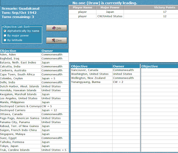Click the 'Japan = 12' owner cell
Screen dimensions: 178x153
tap(55, 110)
